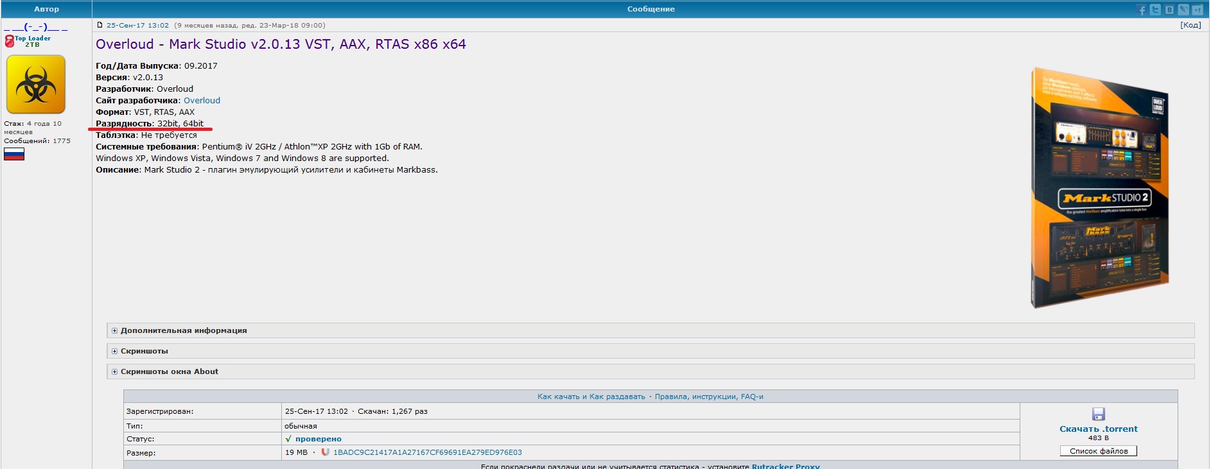Screen dimensions: 1211x469
Task: Click the 9 месяцев назад edit note
Action: click(250, 26)
